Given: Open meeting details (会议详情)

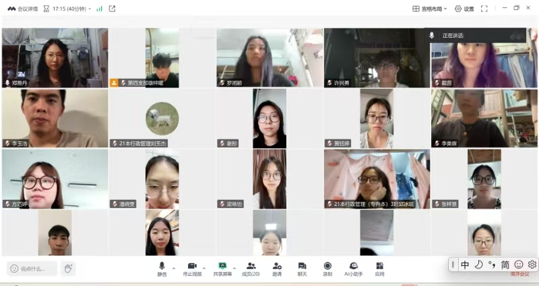Looking at the screenshot, I should click(x=22, y=9).
